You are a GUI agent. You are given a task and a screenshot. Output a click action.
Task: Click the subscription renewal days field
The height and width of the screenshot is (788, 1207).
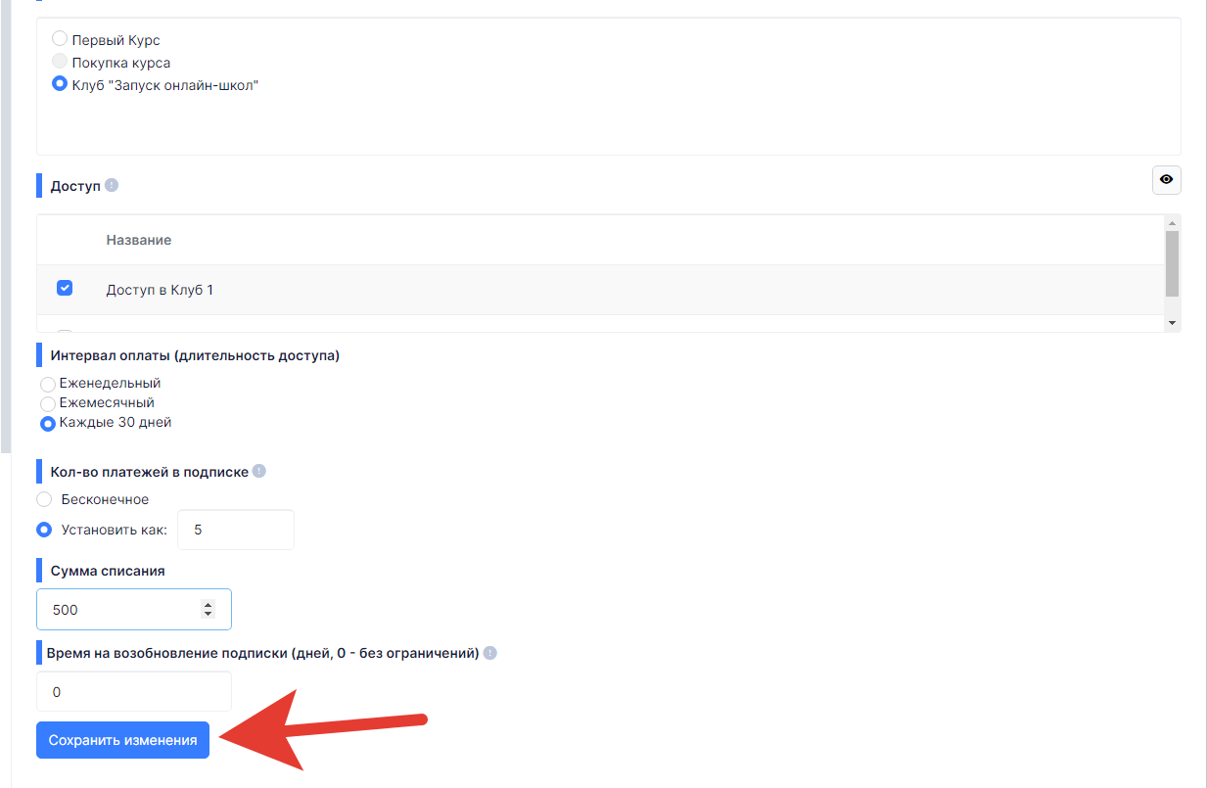tap(134, 691)
